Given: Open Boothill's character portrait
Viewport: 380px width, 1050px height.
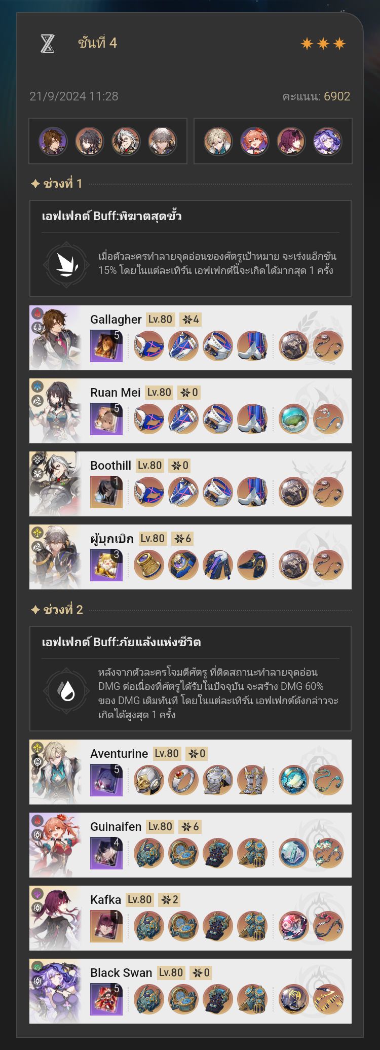Looking at the screenshot, I should tap(55, 484).
